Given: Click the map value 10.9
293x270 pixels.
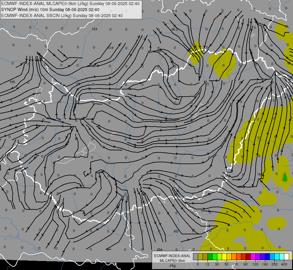Looking at the screenshot, I should pos(110,48).
